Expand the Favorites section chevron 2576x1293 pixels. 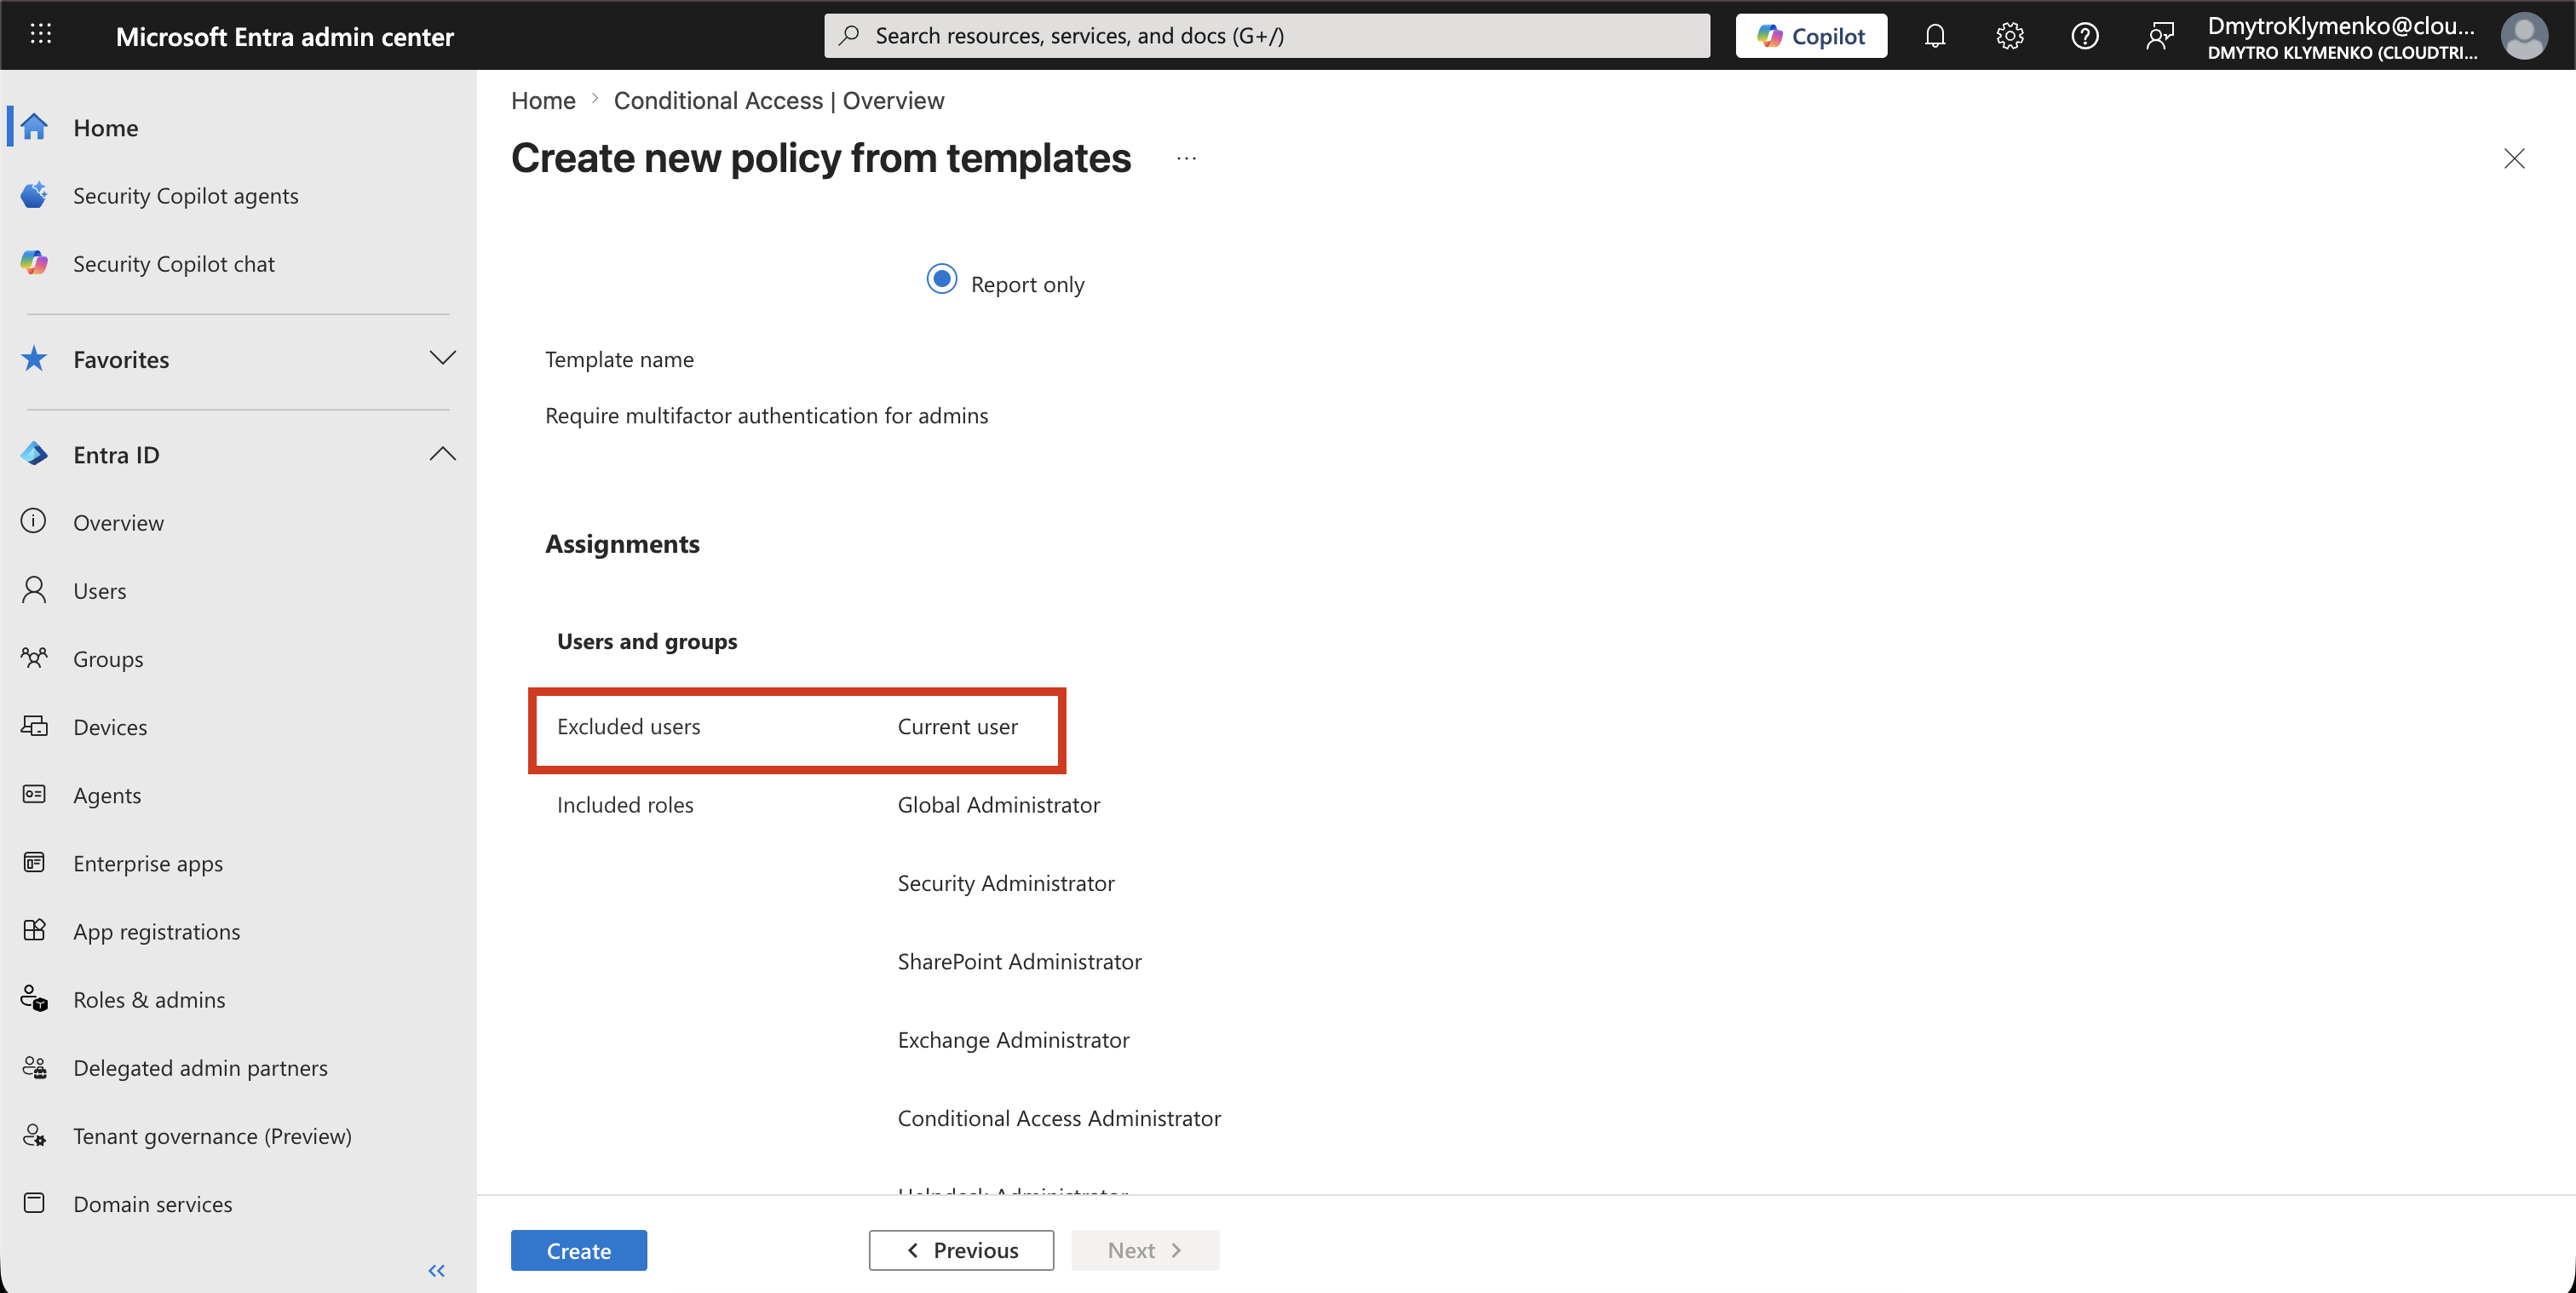(x=442, y=358)
